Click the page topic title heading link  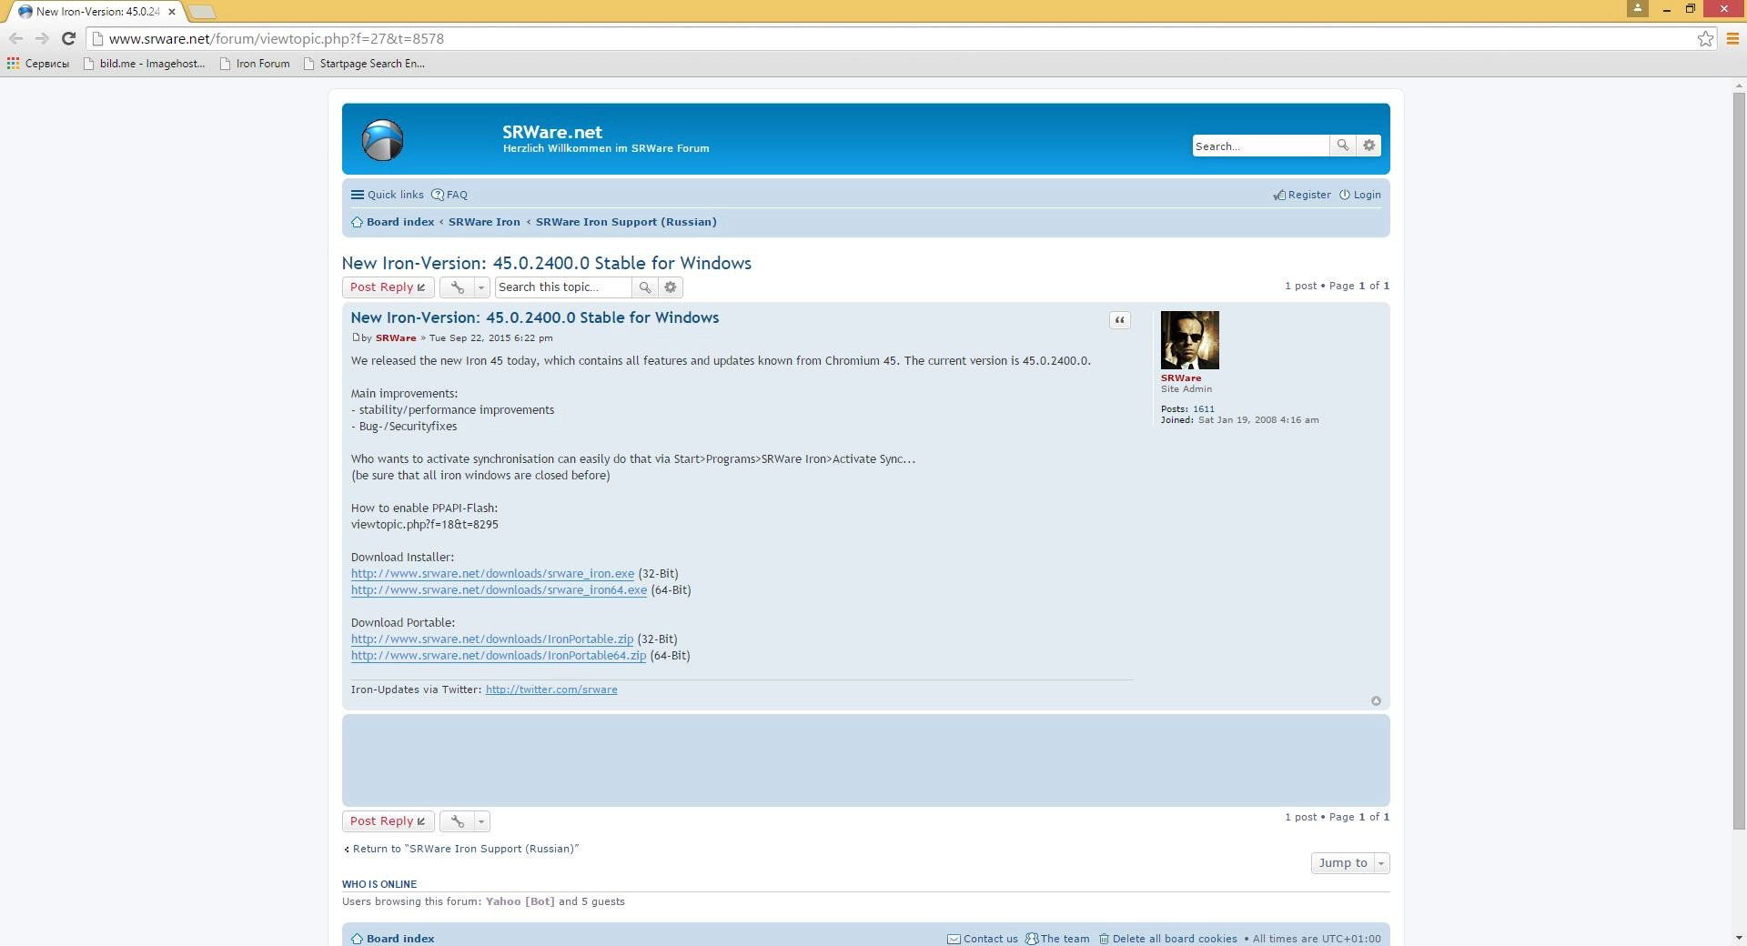(547, 263)
